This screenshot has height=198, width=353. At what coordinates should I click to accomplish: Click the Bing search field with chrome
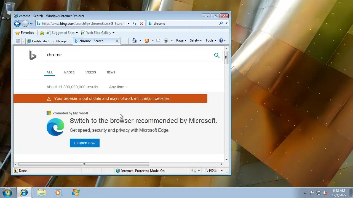pos(126,55)
